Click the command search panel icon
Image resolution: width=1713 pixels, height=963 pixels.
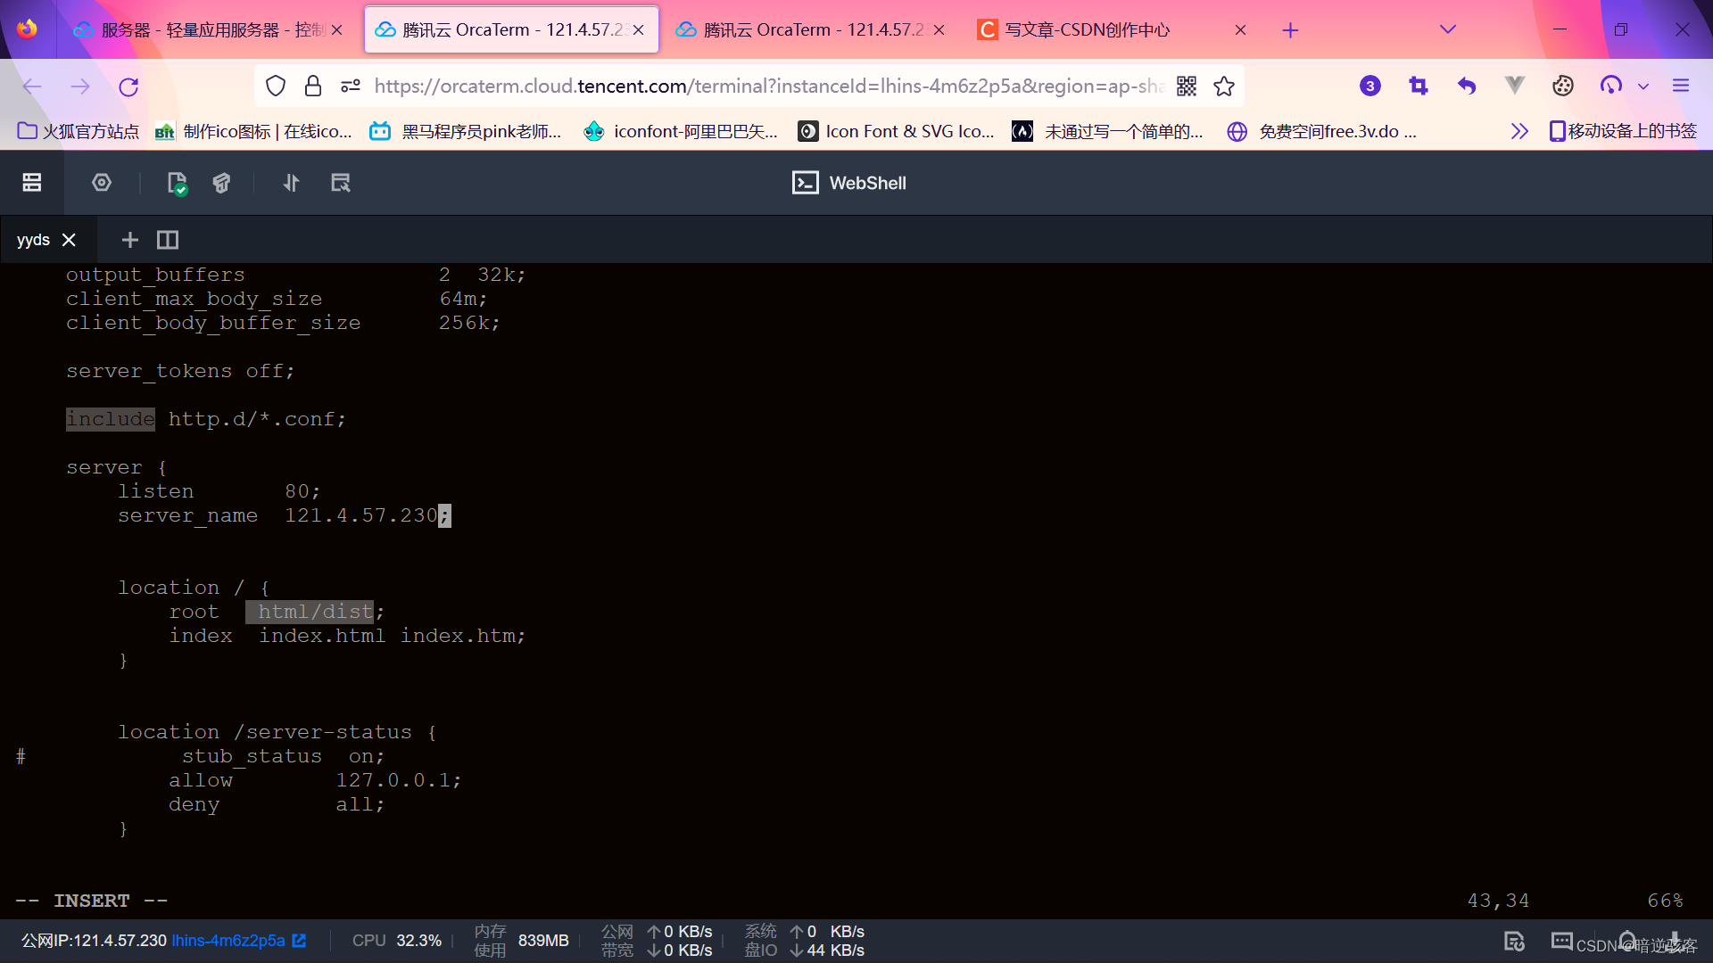340,183
